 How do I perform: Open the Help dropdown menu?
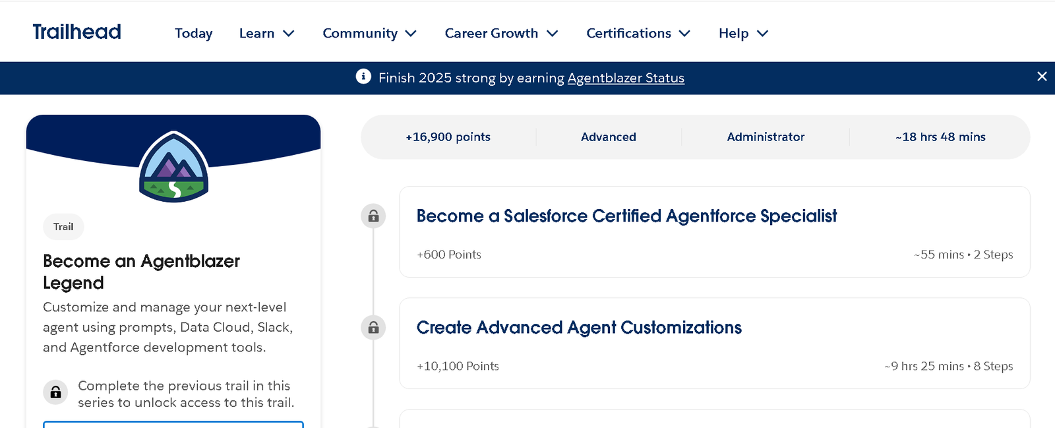click(x=743, y=34)
